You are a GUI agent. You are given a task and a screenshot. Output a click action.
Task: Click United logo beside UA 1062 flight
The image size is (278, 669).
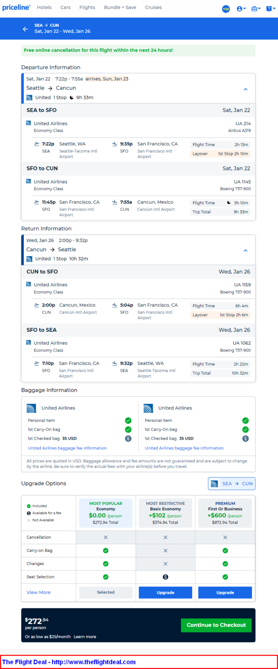point(29,343)
